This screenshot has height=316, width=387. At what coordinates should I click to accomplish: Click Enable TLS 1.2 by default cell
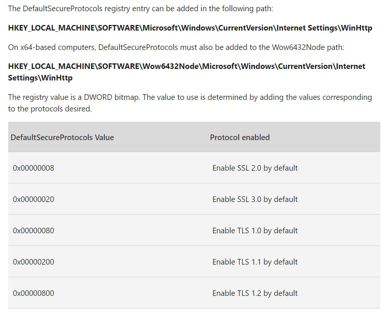[x=255, y=293]
